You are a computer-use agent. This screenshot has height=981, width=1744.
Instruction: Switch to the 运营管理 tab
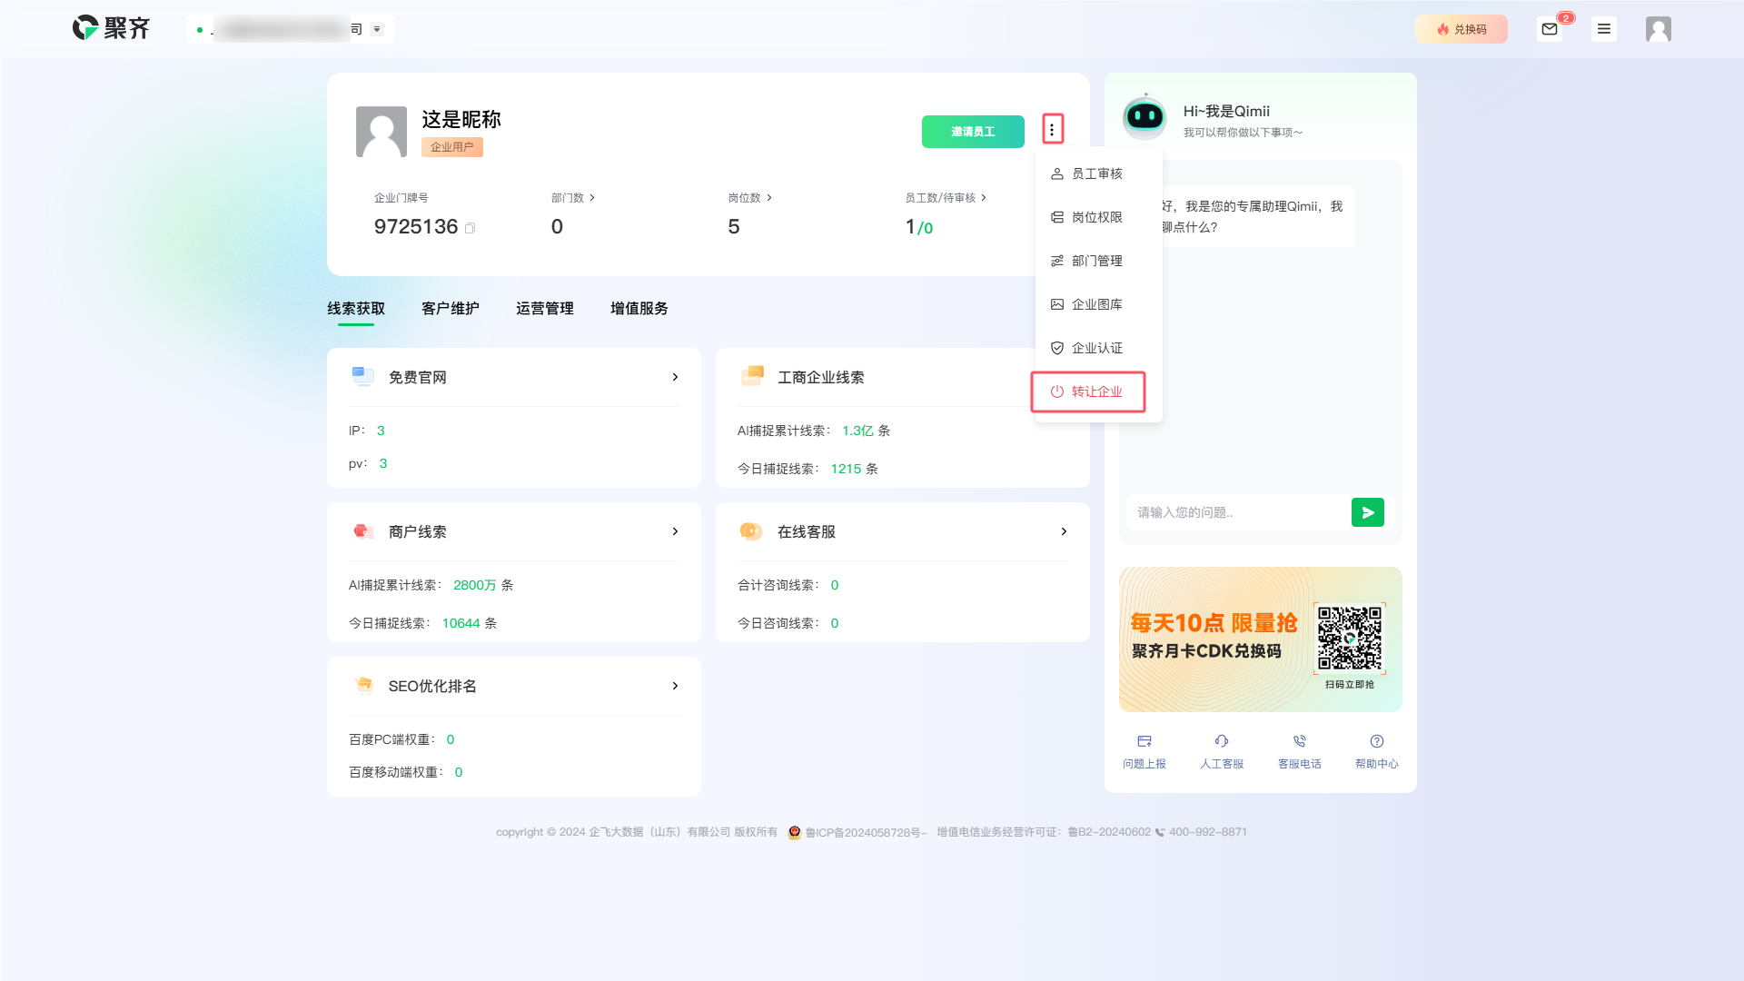(545, 309)
